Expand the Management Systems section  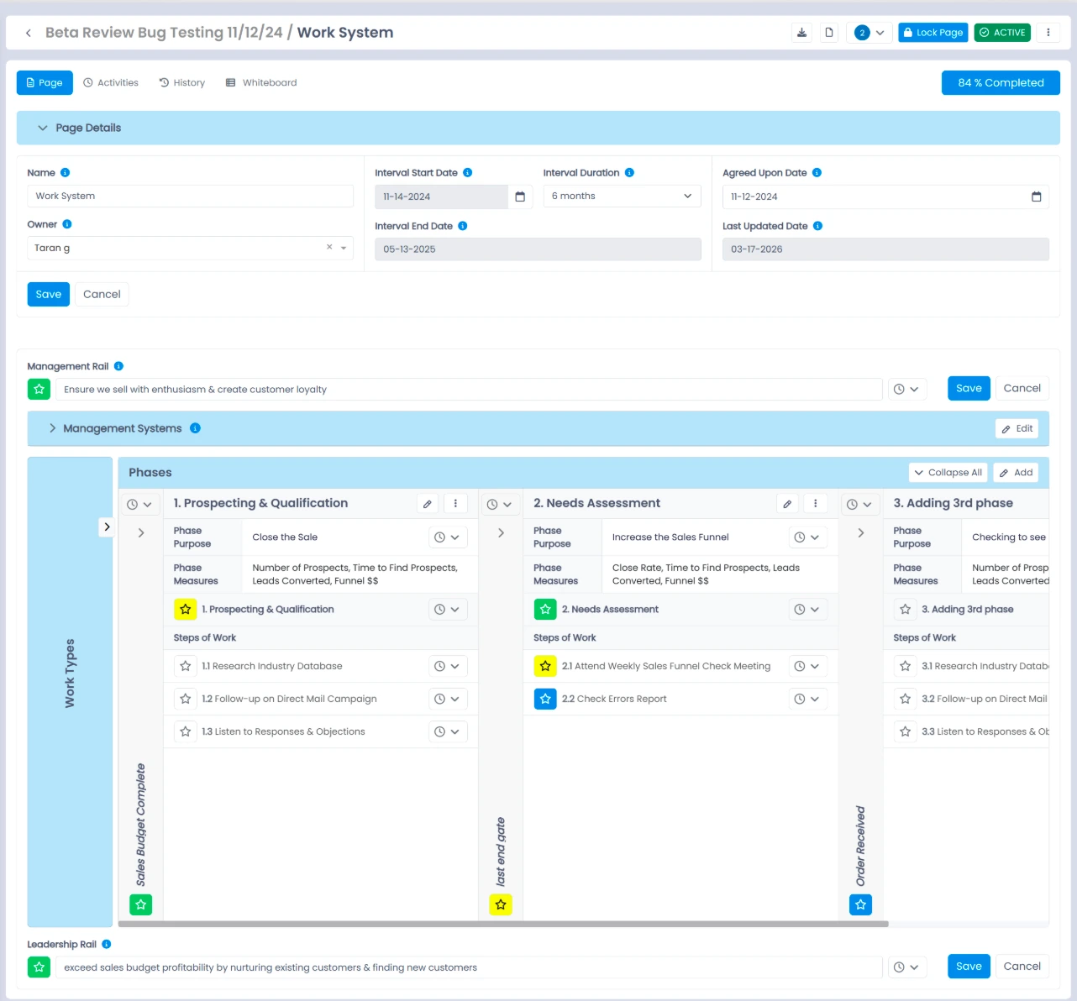53,428
